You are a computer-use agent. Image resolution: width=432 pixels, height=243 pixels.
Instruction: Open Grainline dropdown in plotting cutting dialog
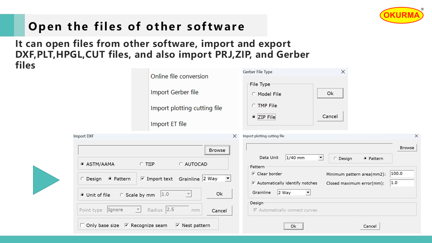(308, 193)
